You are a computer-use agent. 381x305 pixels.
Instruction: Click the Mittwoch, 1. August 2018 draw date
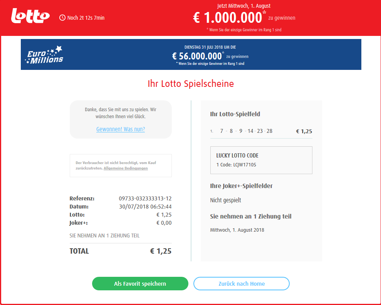tap(237, 230)
